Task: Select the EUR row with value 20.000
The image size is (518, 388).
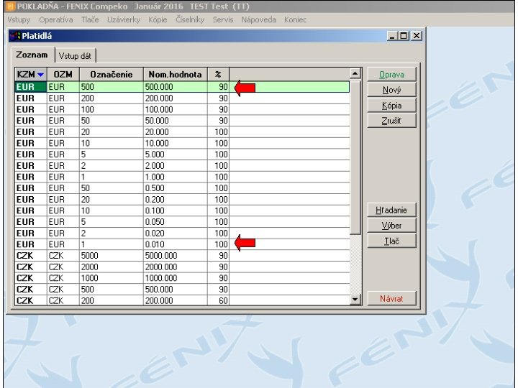Action: (182, 132)
